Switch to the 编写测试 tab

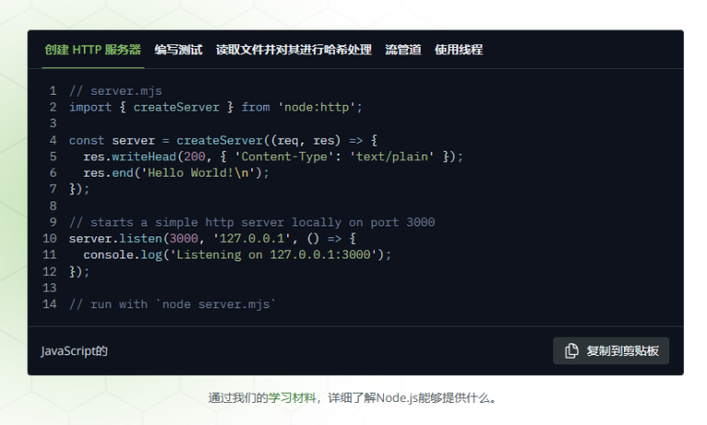(x=179, y=50)
